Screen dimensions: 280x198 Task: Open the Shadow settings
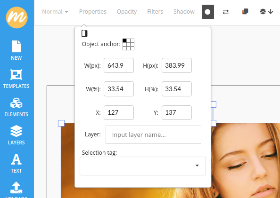(184, 12)
